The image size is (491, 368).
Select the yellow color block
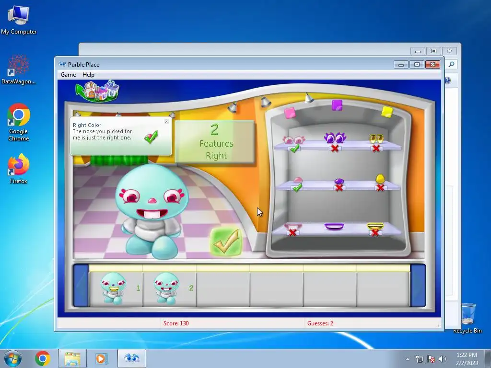(x=387, y=112)
